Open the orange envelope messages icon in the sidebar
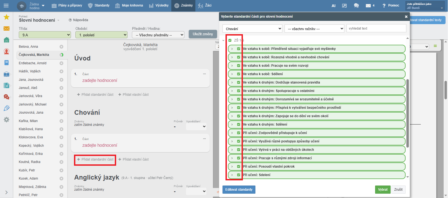 [x=7, y=28]
